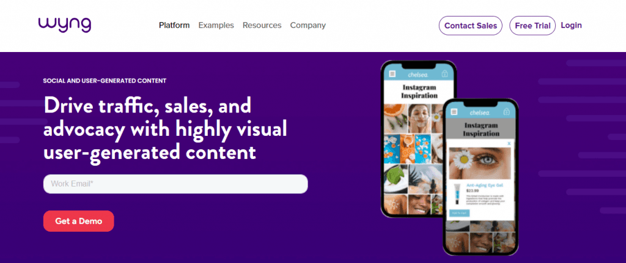Select the eye with daisy product image

click(480, 163)
